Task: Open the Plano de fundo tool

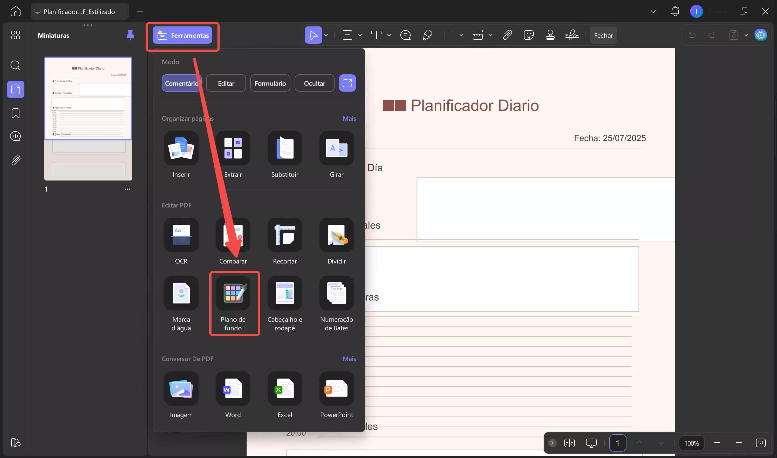Action: (233, 293)
